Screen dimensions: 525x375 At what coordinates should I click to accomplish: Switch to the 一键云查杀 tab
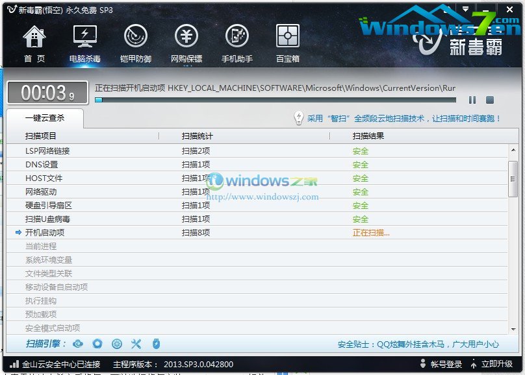tap(45, 118)
